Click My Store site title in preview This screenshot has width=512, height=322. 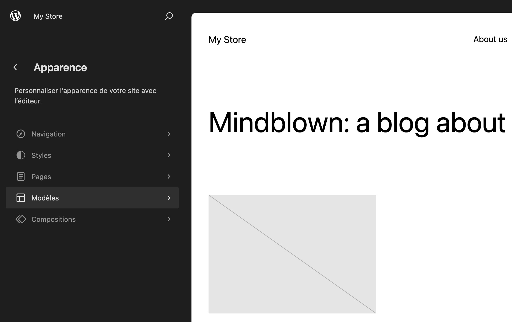click(x=227, y=40)
